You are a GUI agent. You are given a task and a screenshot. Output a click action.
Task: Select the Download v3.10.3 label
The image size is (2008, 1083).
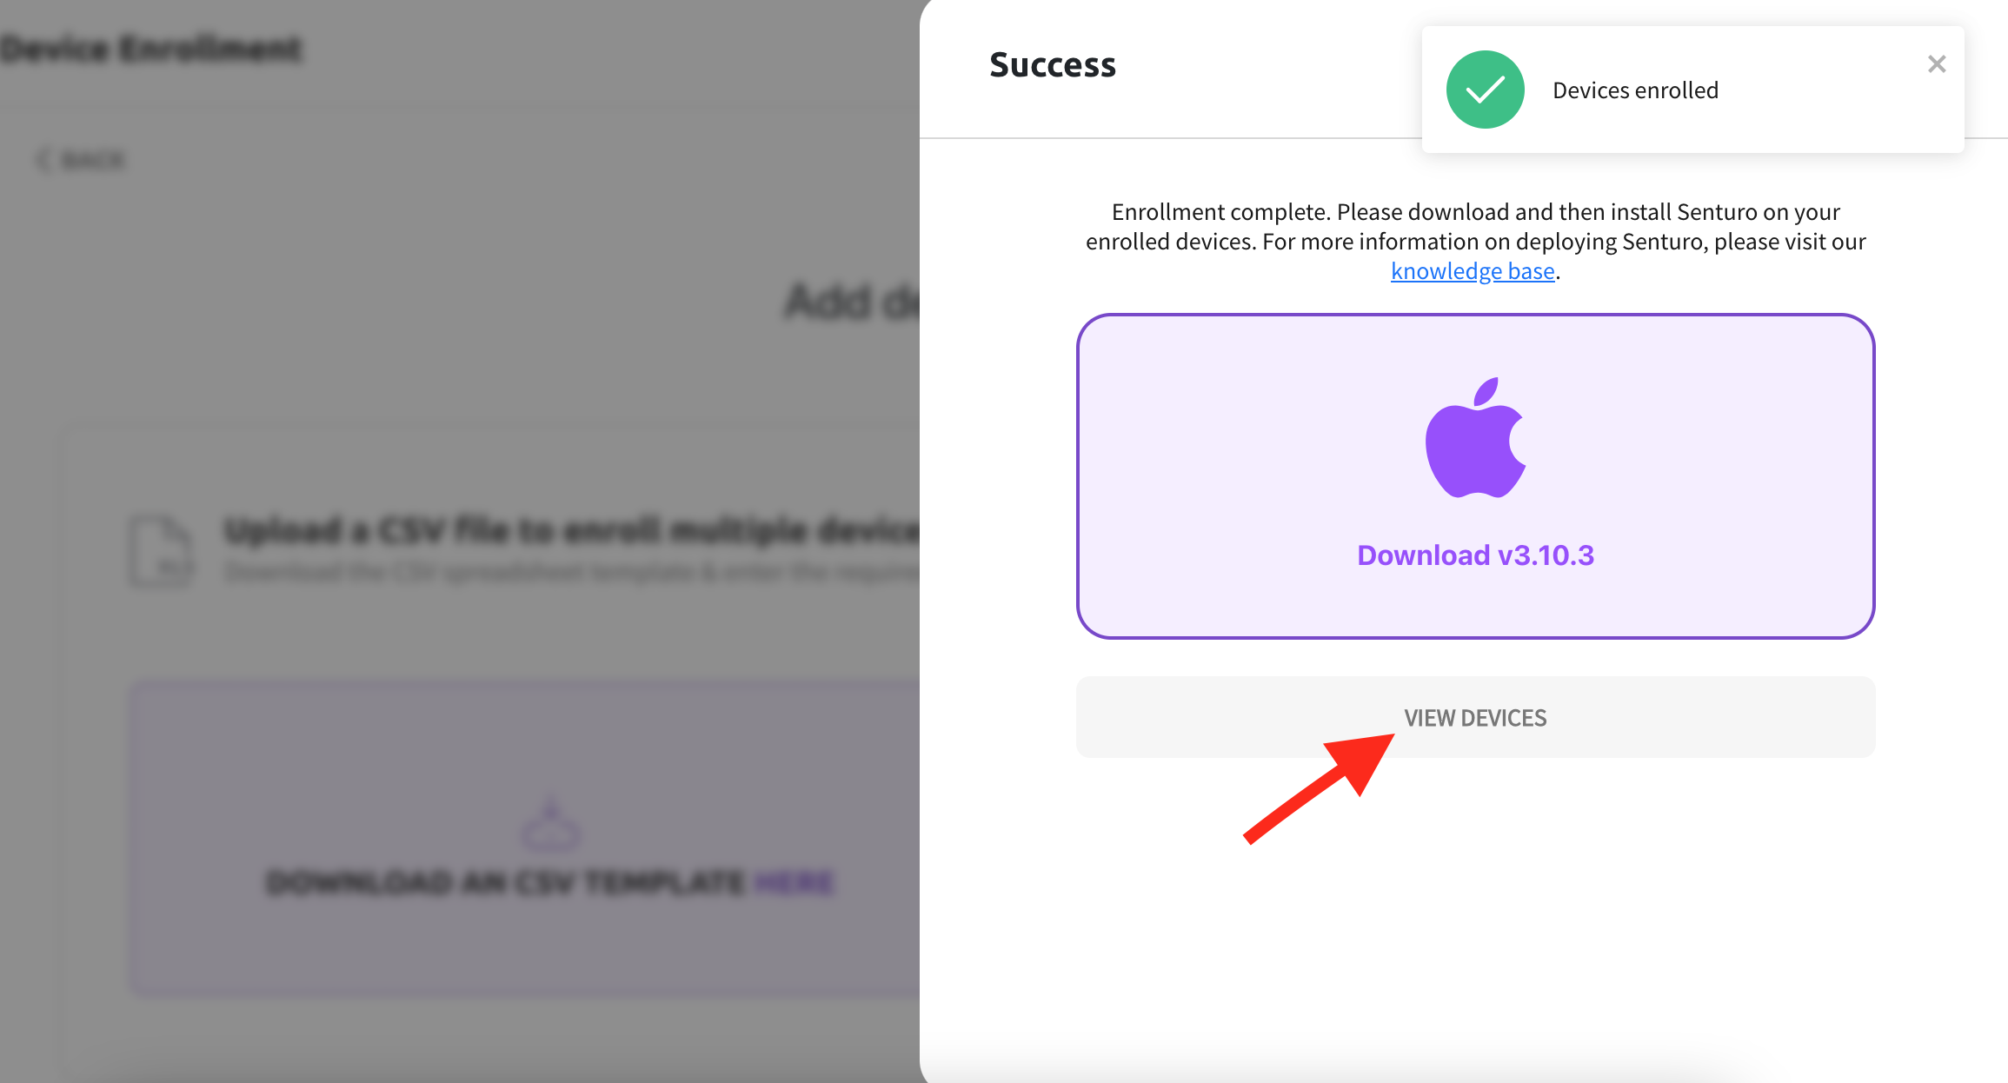coord(1475,555)
